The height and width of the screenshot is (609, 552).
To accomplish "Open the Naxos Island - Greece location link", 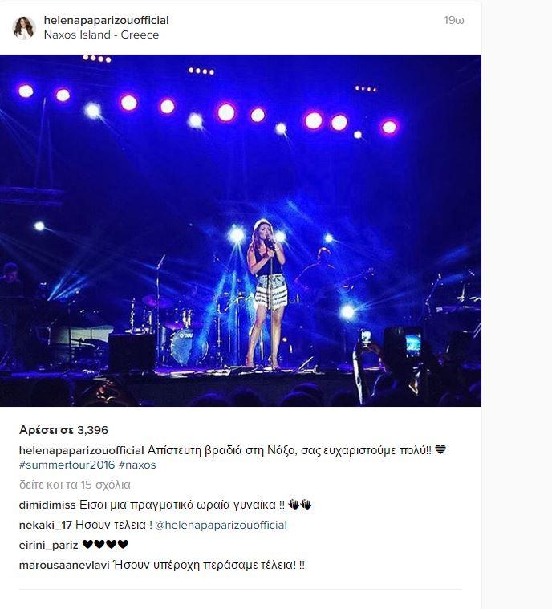I will point(101,35).
